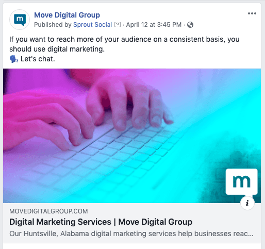This screenshot has height=249, width=265.
Task: Click the MOVEDIGITALGROUP.COM domain label
Action: pyautogui.click(x=48, y=211)
